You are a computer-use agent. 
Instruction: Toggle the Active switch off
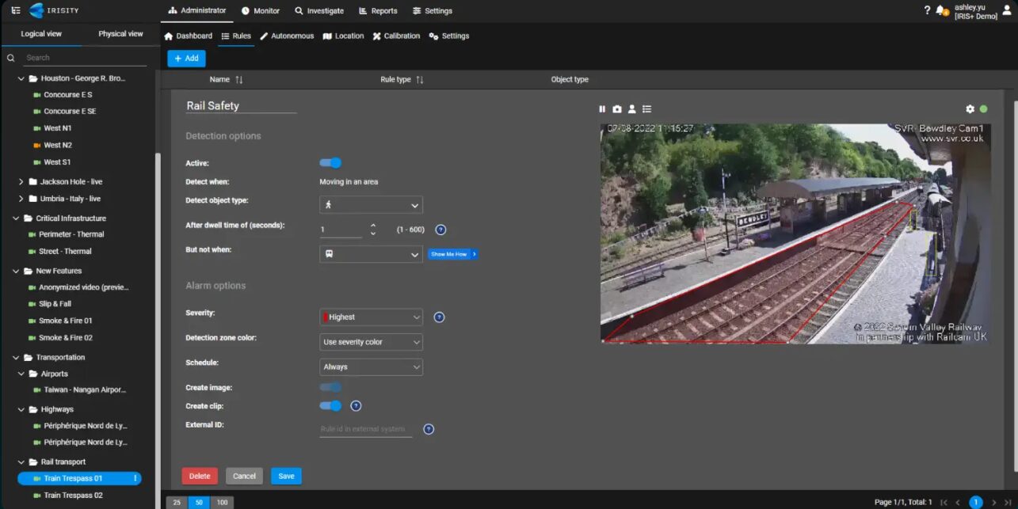[x=330, y=163]
